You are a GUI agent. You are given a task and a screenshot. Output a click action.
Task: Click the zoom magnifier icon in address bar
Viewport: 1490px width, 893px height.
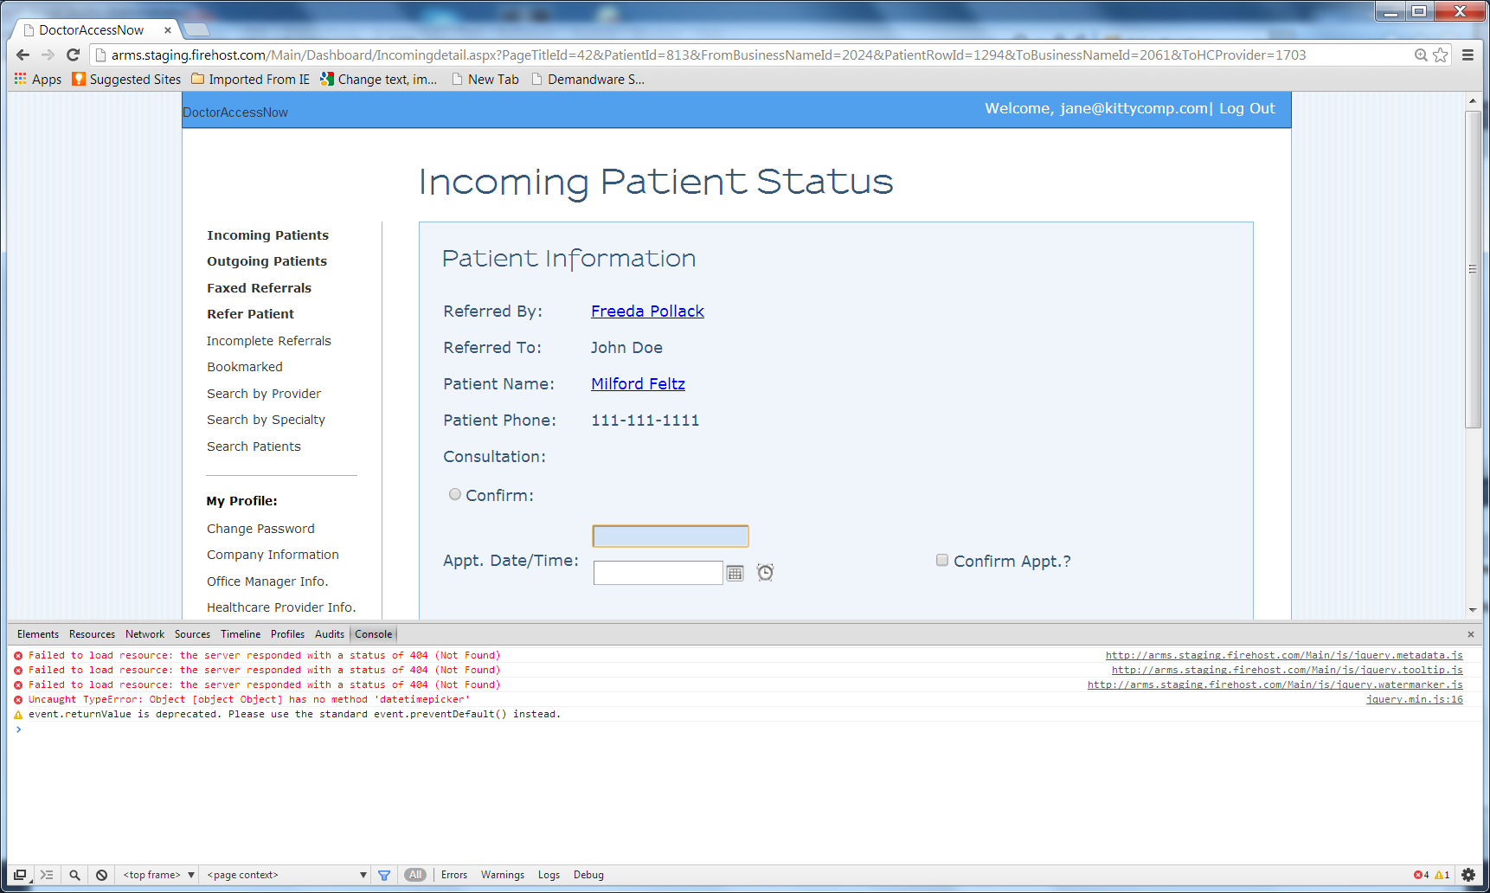(x=1421, y=55)
